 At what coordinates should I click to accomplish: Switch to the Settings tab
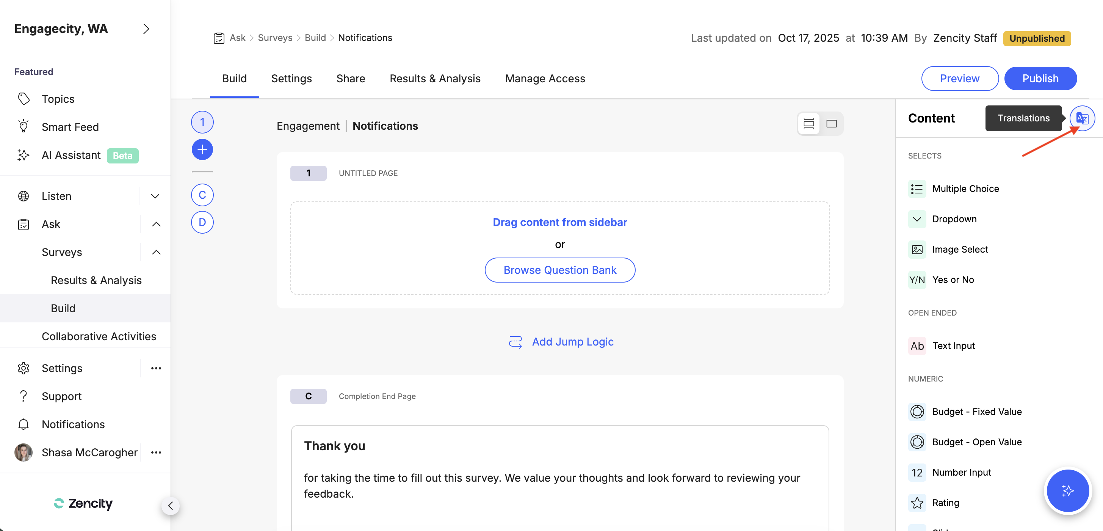[291, 79]
